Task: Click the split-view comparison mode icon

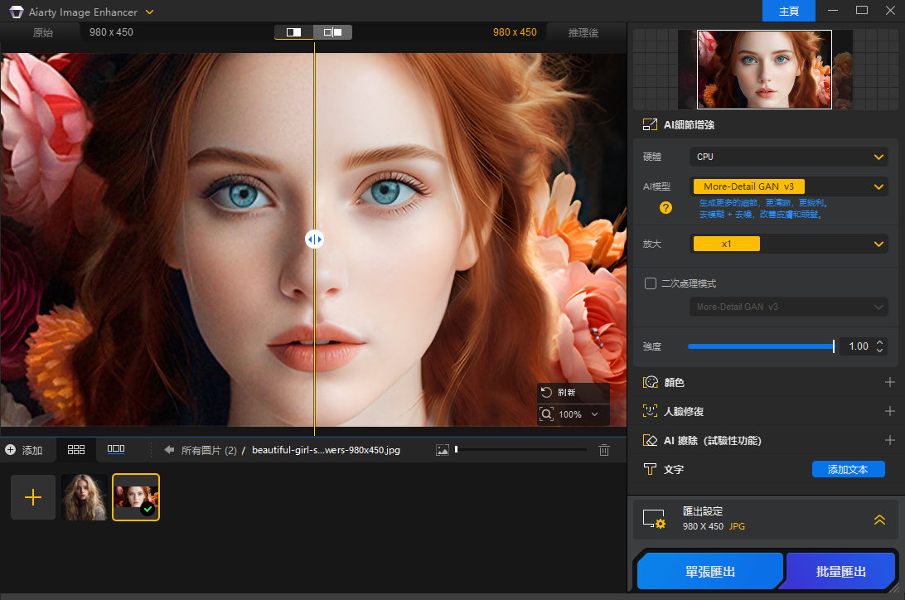Action: click(x=293, y=32)
